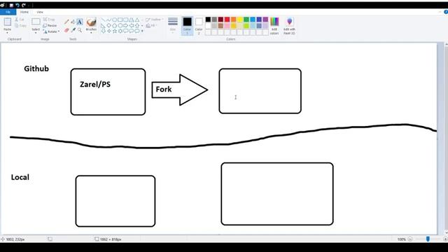Pick the Five-point star shape
448x252 pixels.
[x=115, y=31]
